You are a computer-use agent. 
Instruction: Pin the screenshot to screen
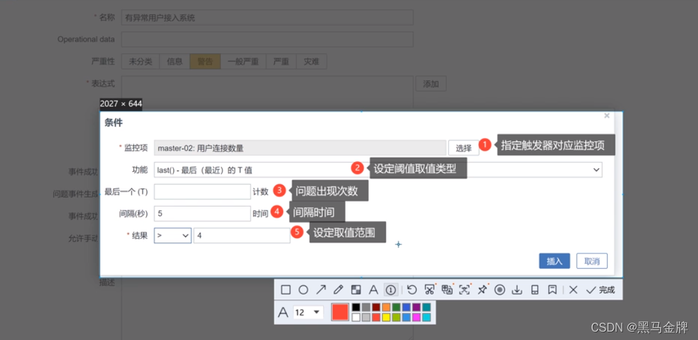coord(482,290)
